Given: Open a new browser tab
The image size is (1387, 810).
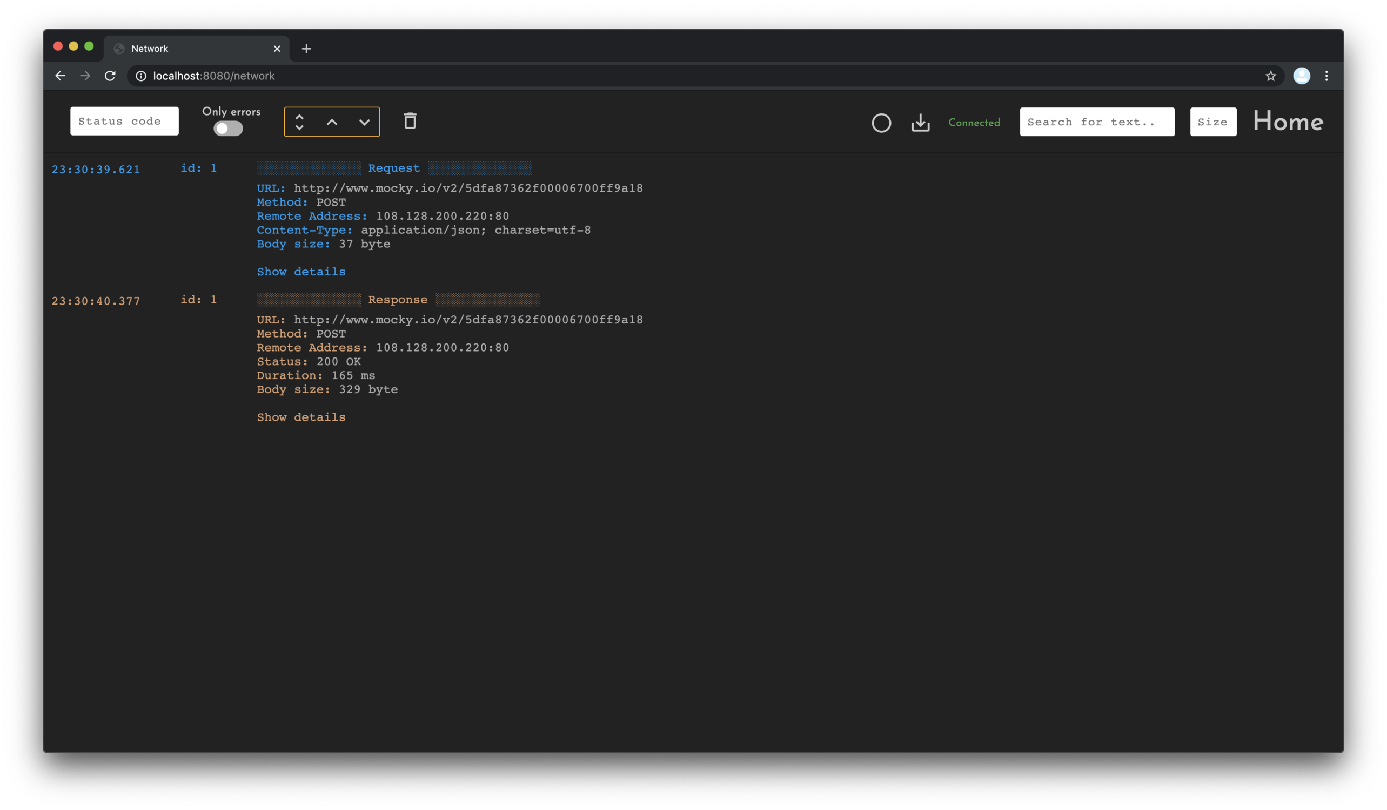Looking at the screenshot, I should tap(306, 49).
